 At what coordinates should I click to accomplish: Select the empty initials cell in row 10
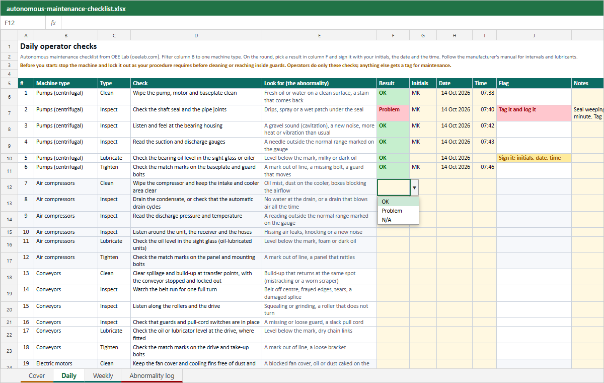423,158
